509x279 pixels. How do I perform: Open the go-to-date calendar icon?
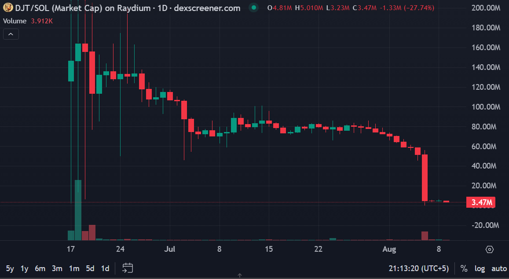tap(128, 268)
